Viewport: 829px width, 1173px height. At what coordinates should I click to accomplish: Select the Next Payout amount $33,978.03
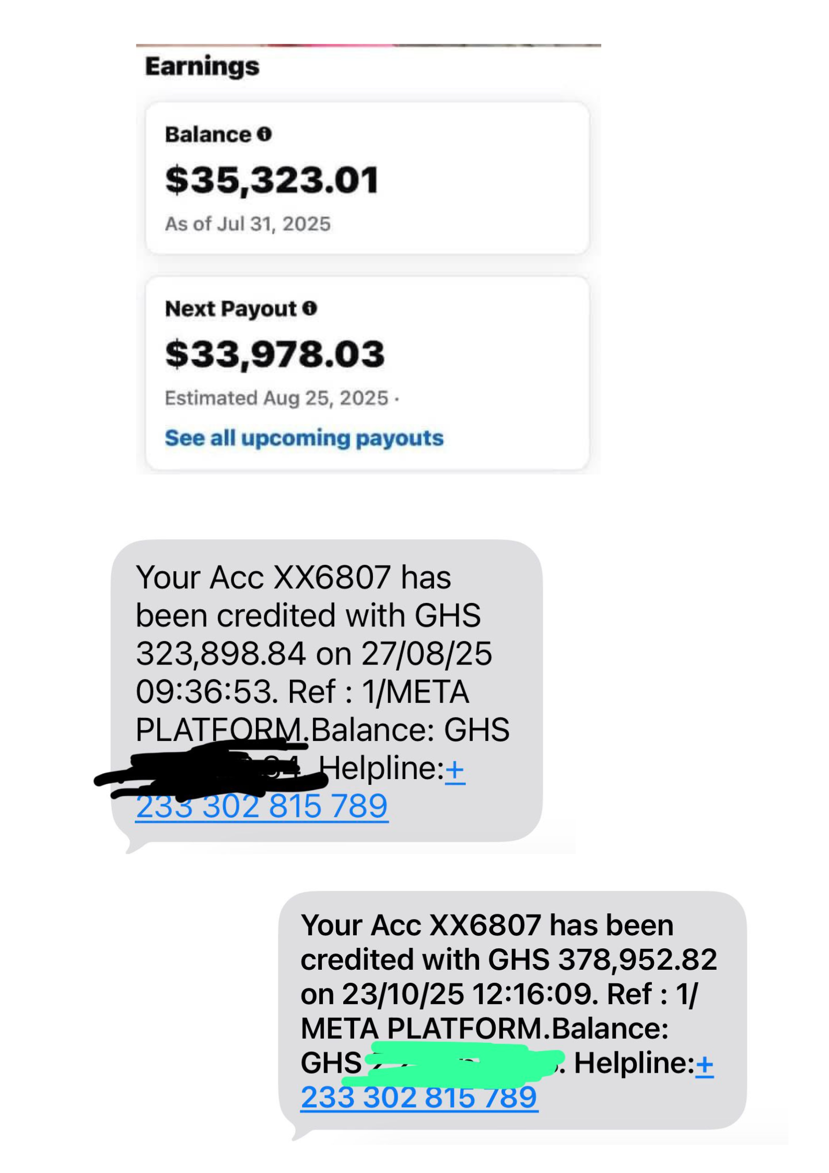click(274, 355)
